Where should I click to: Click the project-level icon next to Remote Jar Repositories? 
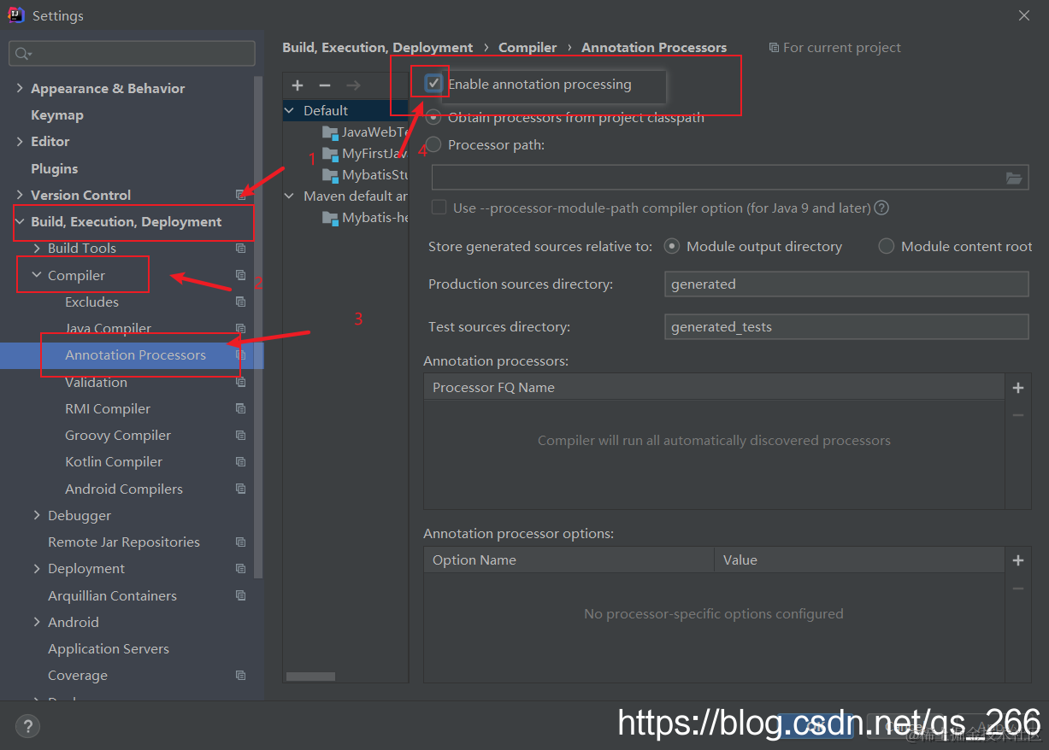coord(241,542)
